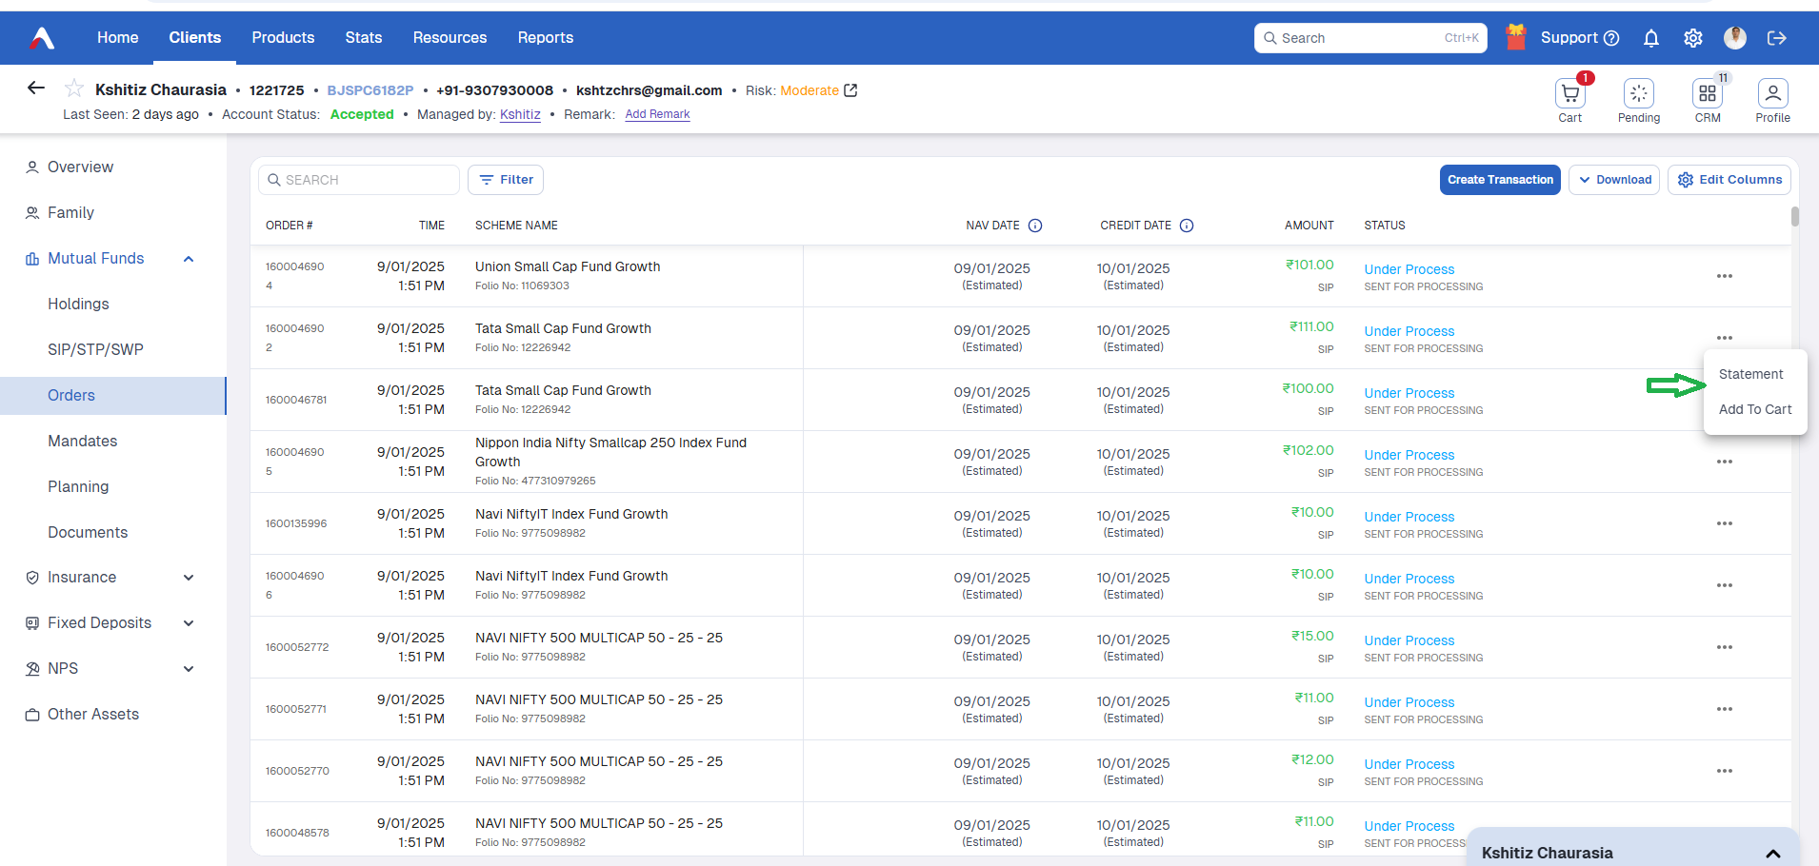Click the NAV Date info icon
Image resolution: width=1819 pixels, height=866 pixels.
coord(1035,226)
